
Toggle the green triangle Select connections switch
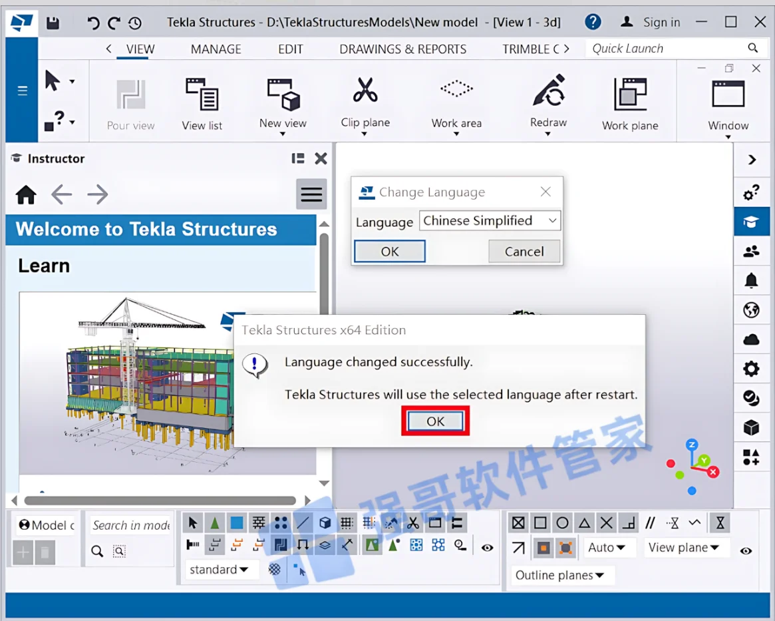point(214,522)
